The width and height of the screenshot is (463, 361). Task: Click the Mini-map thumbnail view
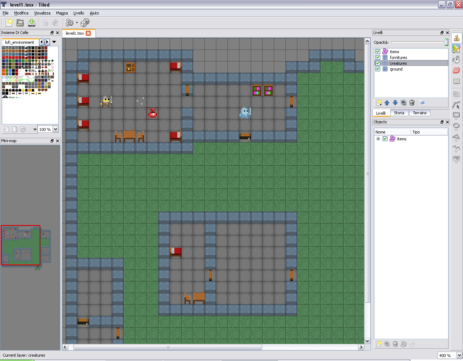tap(26, 248)
